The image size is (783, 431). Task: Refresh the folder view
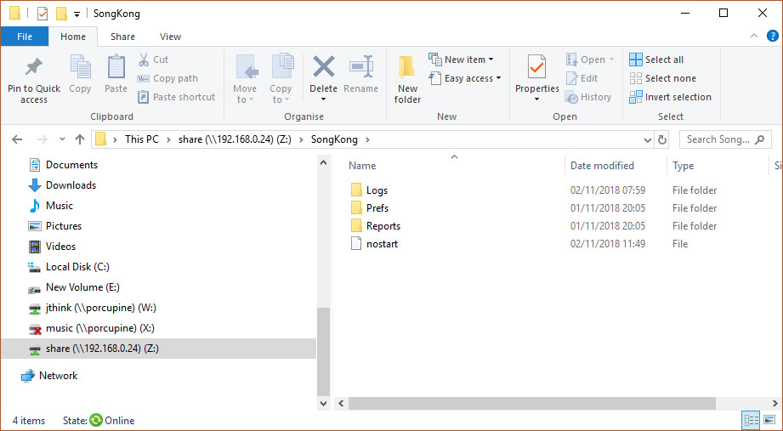tap(662, 139)
